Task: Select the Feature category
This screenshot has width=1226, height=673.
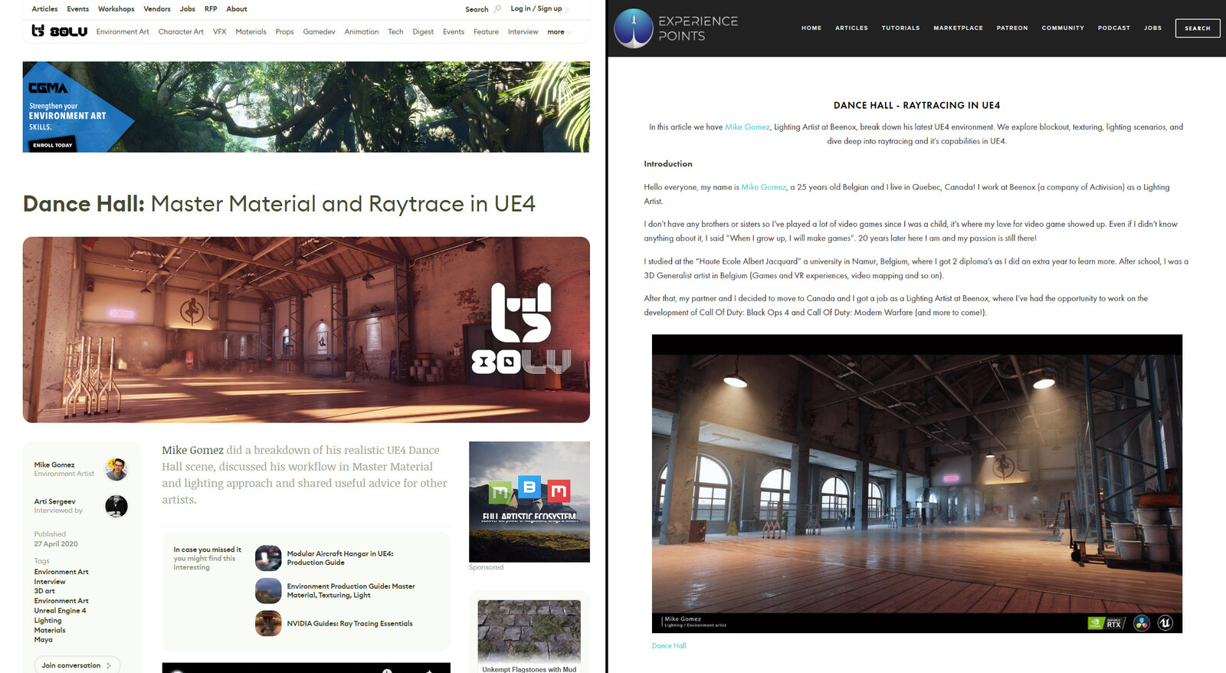Action: [486, 32]
